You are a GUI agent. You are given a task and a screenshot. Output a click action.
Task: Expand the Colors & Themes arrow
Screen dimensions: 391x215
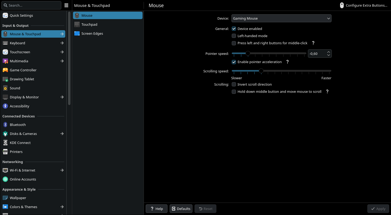coord(62,207)
